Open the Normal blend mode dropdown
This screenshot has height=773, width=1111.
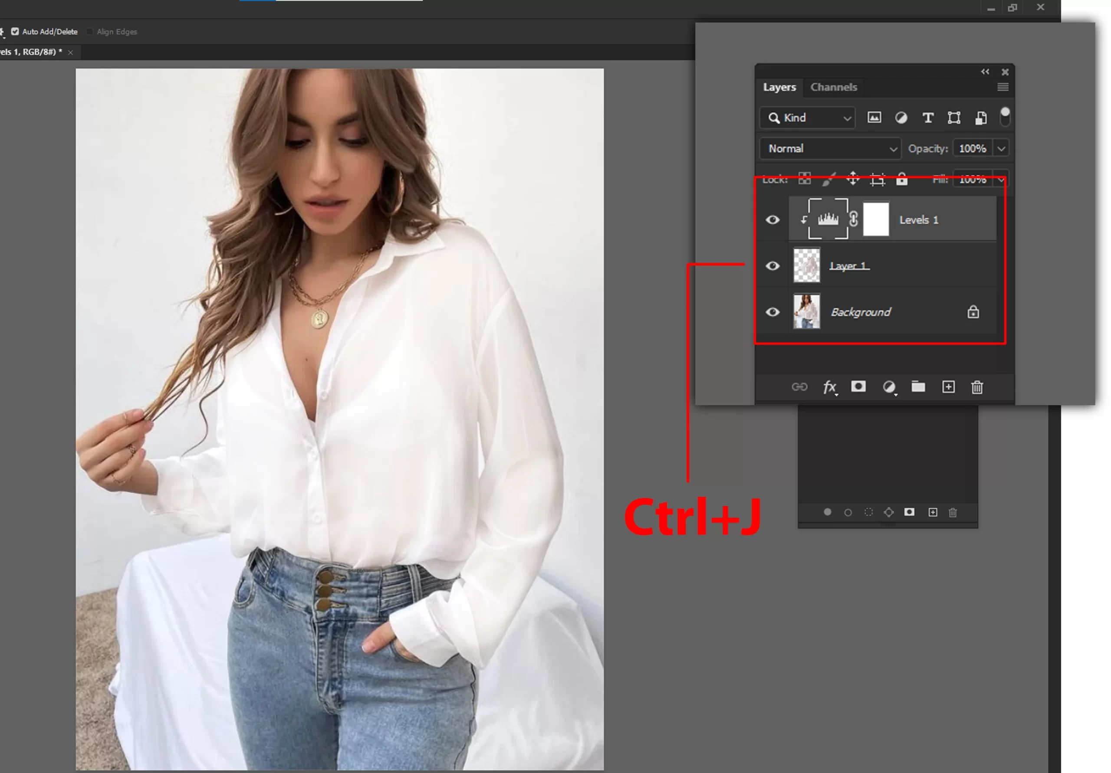pyautogui.click(x=830, y=148)
